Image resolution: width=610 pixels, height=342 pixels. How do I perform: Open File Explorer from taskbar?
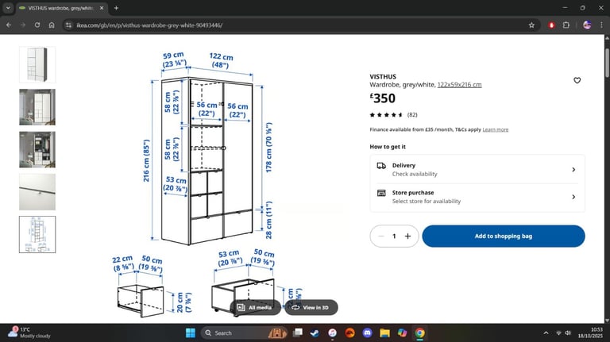tap(384, 333)
